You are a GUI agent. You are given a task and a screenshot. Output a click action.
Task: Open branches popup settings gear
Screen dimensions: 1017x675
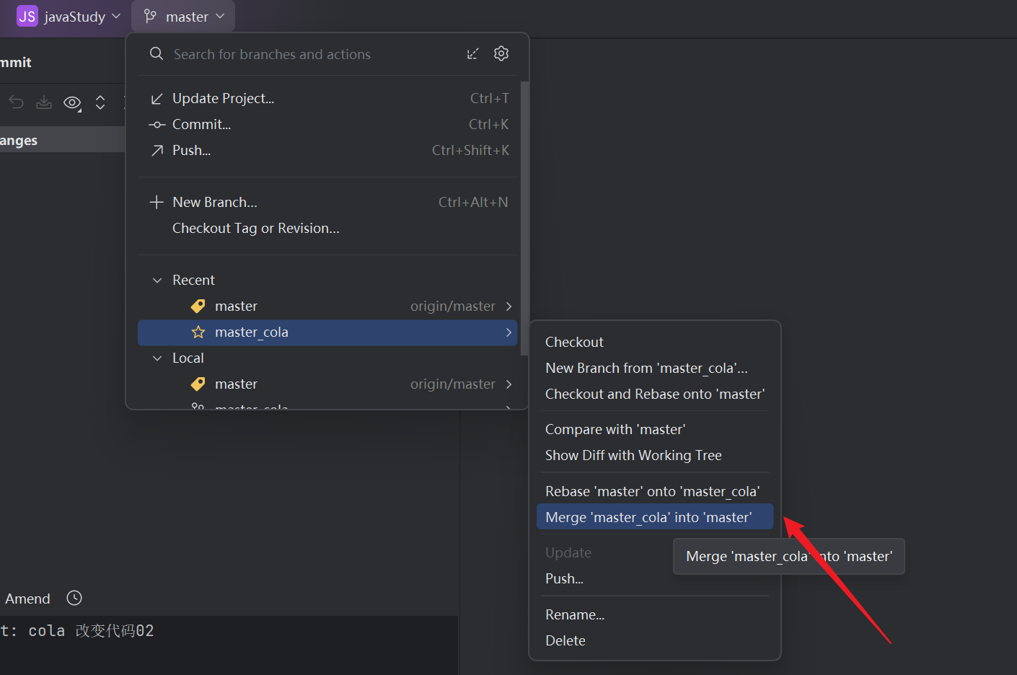pyautogui.click(x=501, y=53)
